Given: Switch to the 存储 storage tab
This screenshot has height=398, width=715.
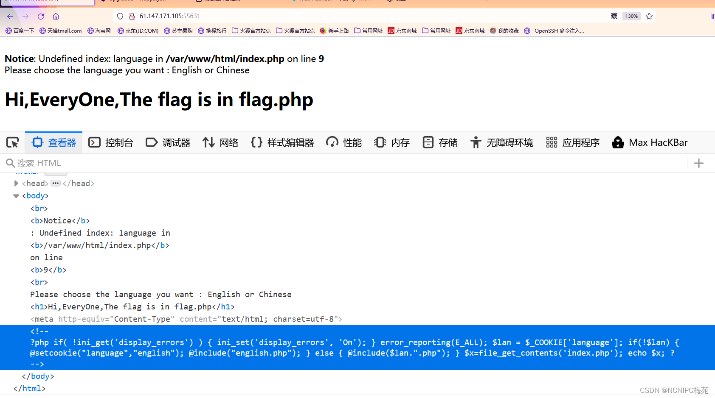Looking at the screenshot, I should click(x=440, y=142).
